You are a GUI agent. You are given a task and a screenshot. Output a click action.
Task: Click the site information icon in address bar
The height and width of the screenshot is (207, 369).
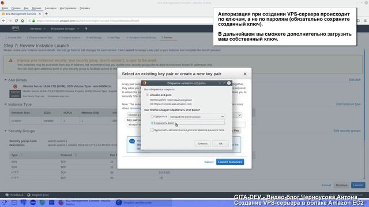[x=29, y=21]
